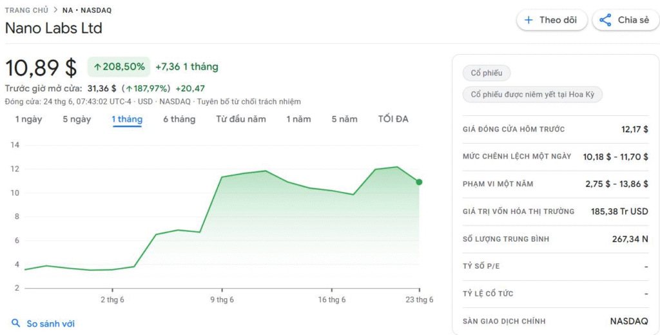Follow the stock with Theo dõi button
The image size is (660, 335).
pyautogui.click(x=552, y=20)
